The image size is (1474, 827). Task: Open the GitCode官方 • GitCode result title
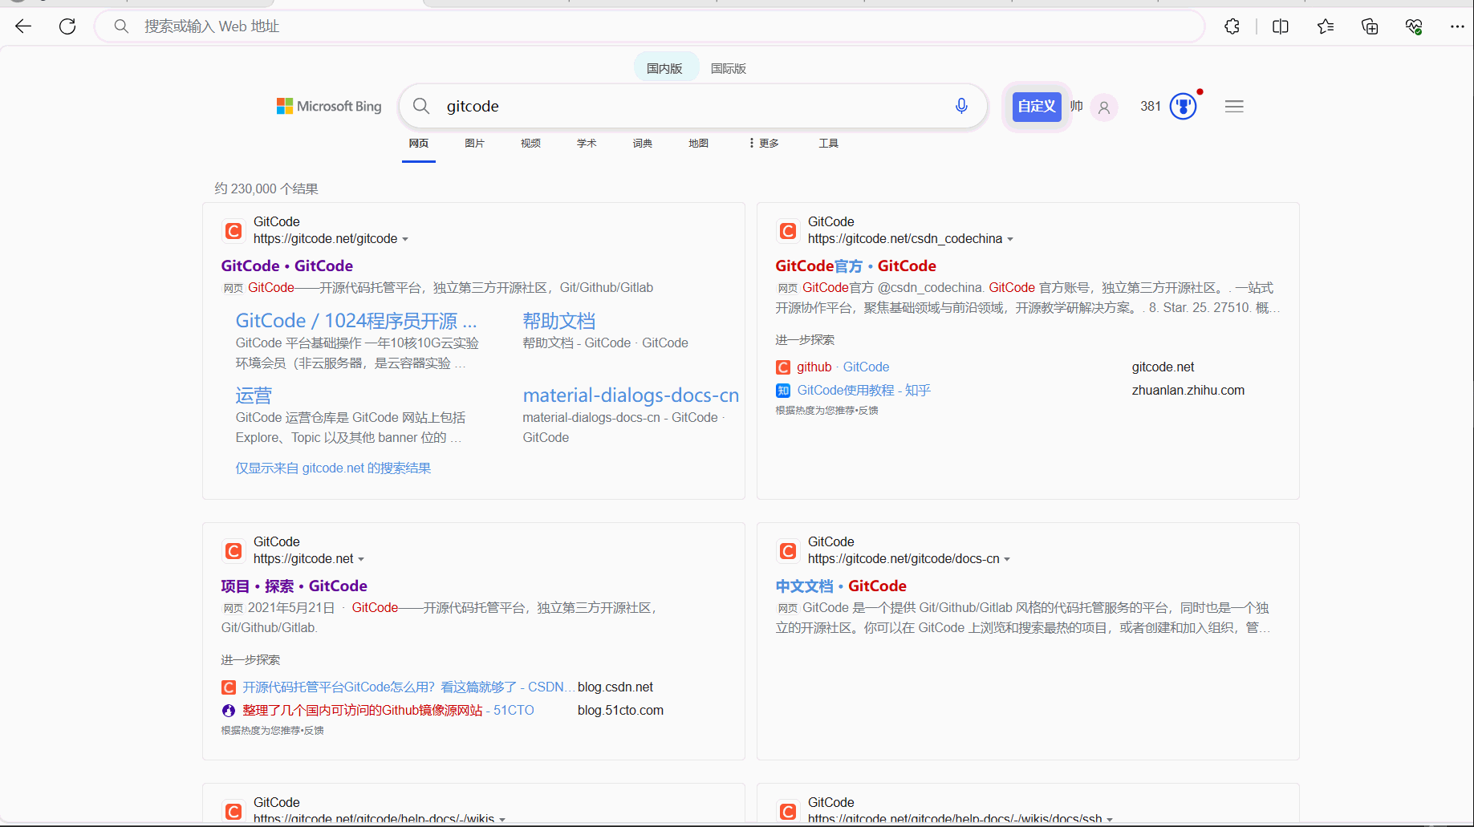tap(855, 266)
